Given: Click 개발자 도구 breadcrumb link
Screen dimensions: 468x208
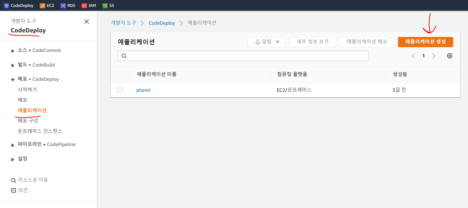Looking at the screenshot, I should click(123, 23).
